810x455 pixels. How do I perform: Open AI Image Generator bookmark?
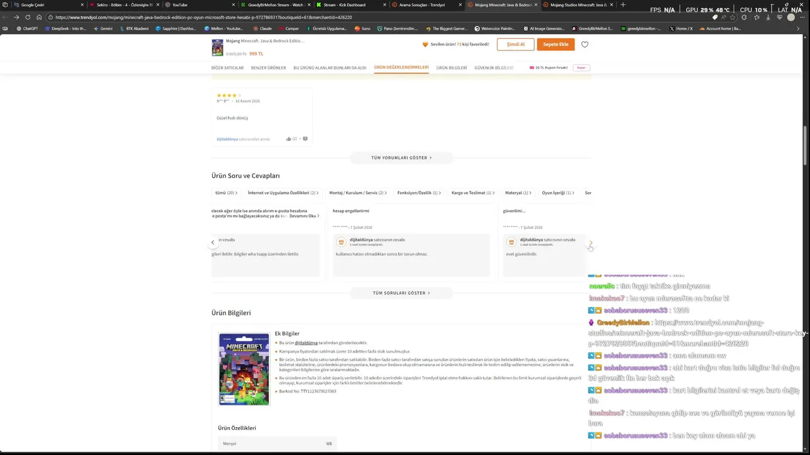click(544, 28)
